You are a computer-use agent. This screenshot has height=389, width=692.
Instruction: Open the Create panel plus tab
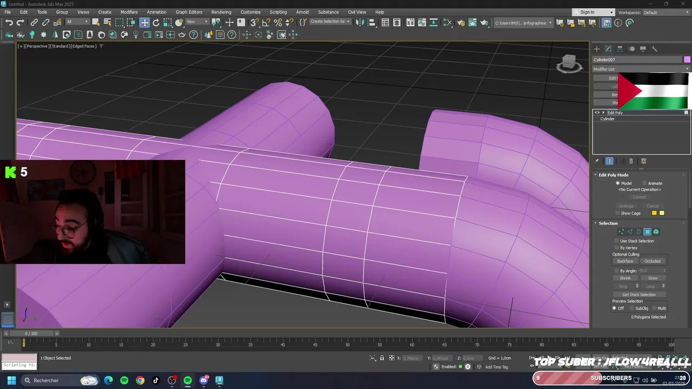[597, 49]
